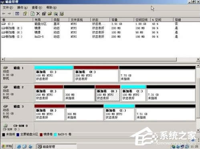Click the Help question-mark toolbar icon
The image size is (200, 149).
(25, 14)
